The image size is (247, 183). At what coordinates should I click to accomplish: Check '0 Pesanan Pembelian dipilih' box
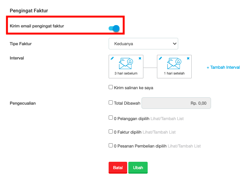click(x=111, y=146)
